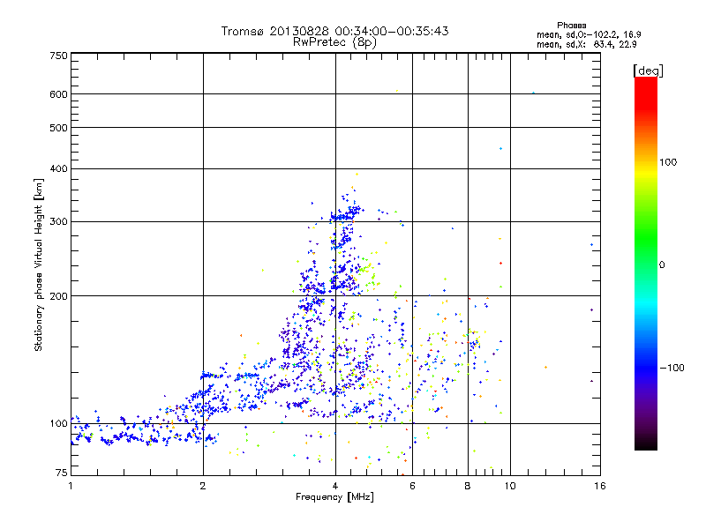
Task: Click the 'Stationary phase Virtual Height [km]' label
Action: coord(39,265)
